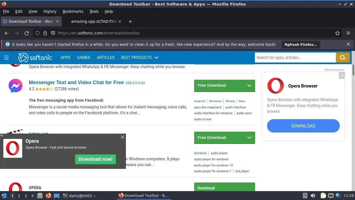Click the audio sync tag
The height and width of the screenshot is (200, 355).
244,113
